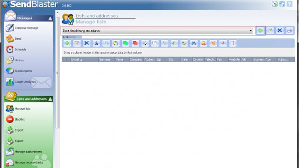This screenshot has height=168, width=299.
Task: Click the green arrow icon in Addresses toolbar
Action: pos(174,43)
